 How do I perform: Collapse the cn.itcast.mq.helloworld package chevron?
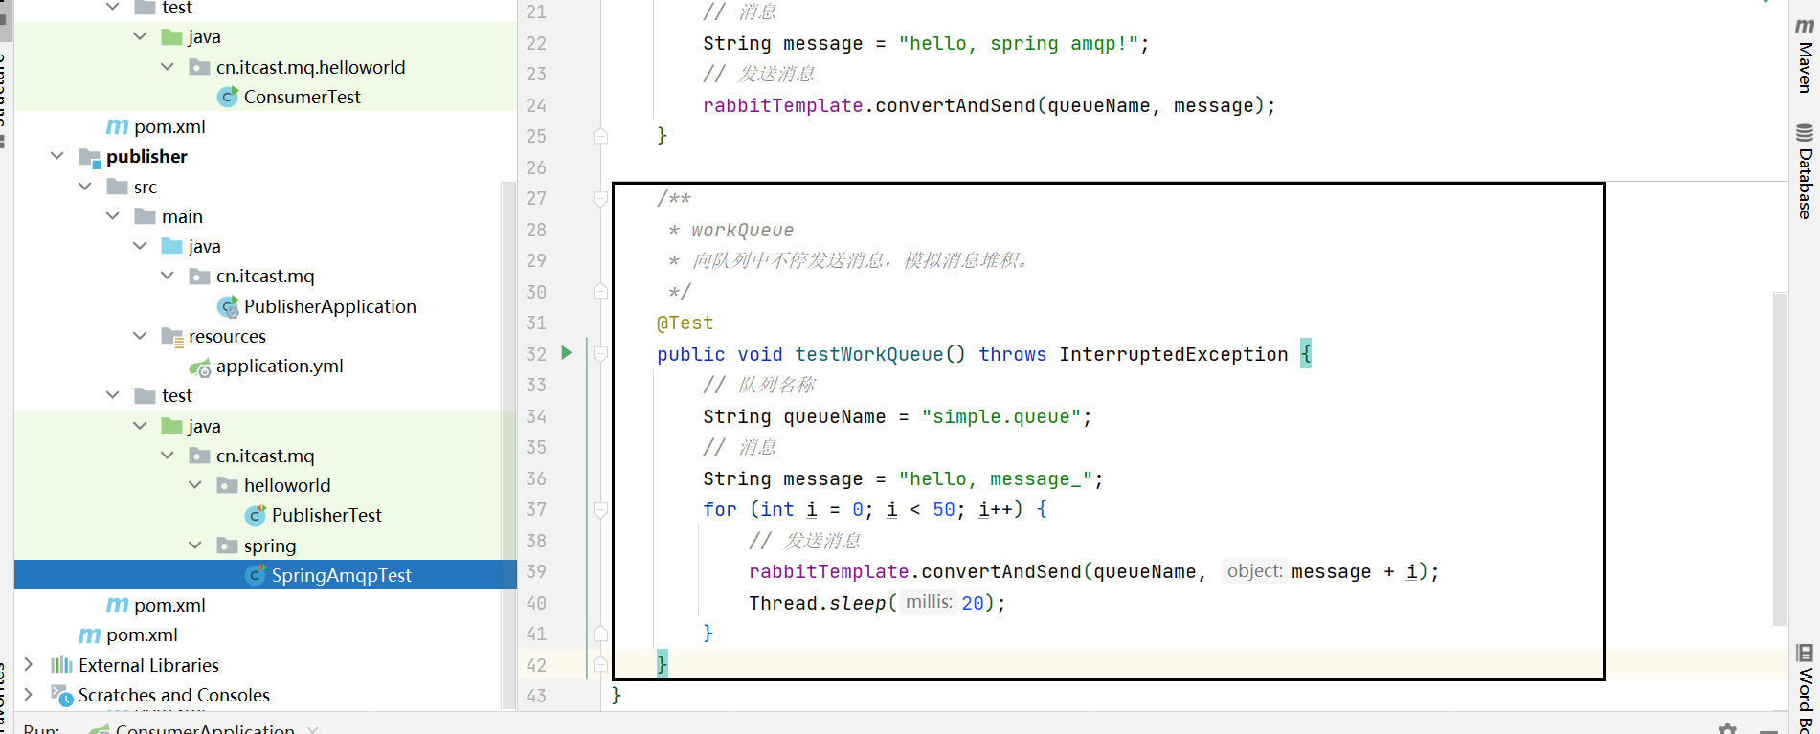169,67
